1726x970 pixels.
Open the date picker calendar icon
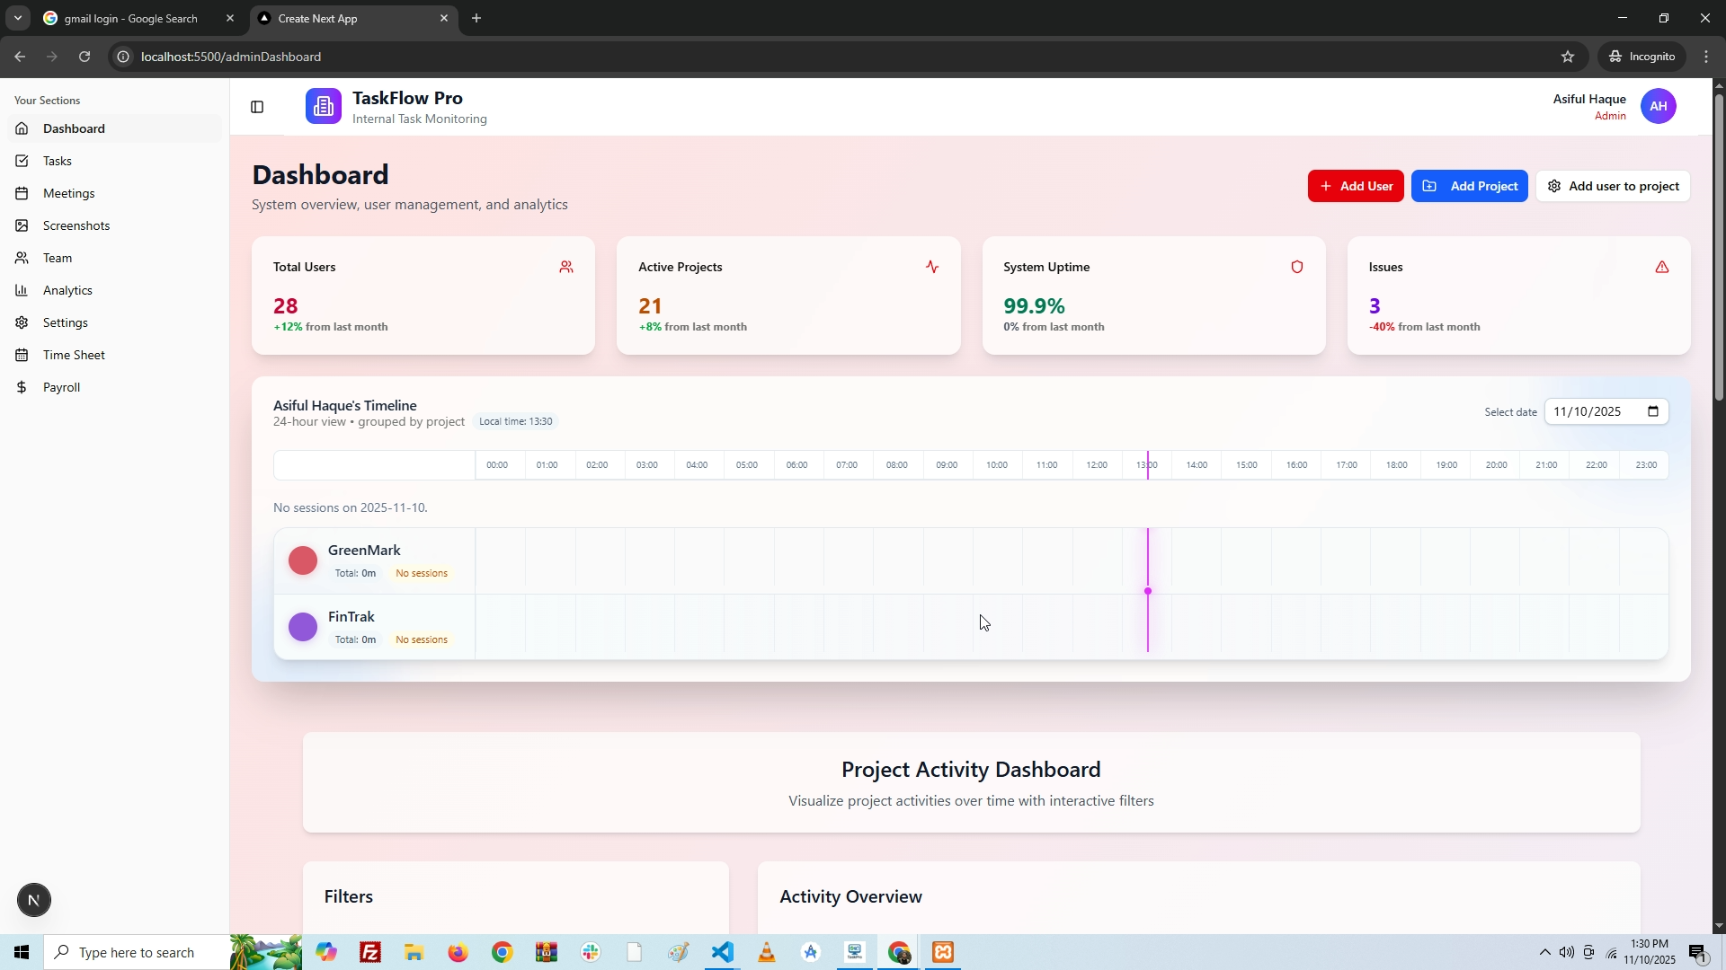coord(1652,411)
